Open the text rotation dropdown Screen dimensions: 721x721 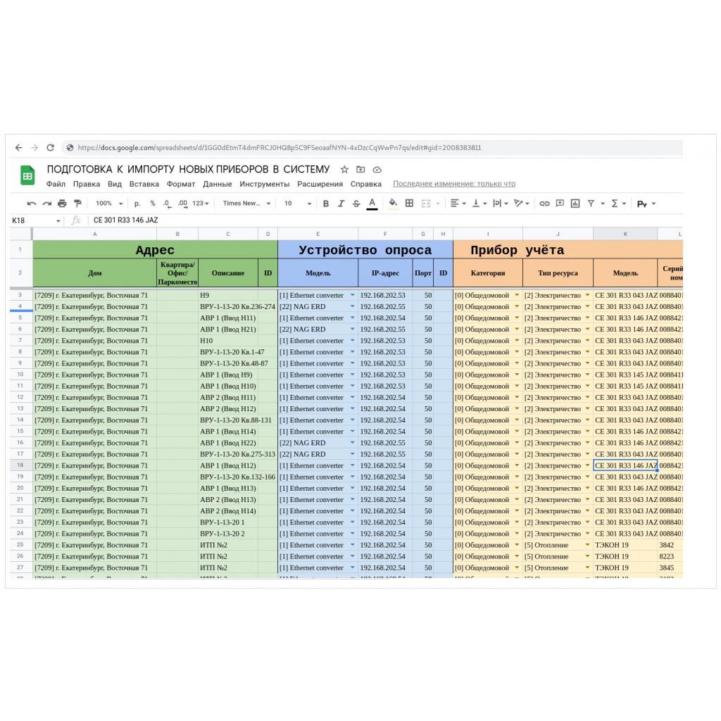pyautogui.click(x=522, y=203)
